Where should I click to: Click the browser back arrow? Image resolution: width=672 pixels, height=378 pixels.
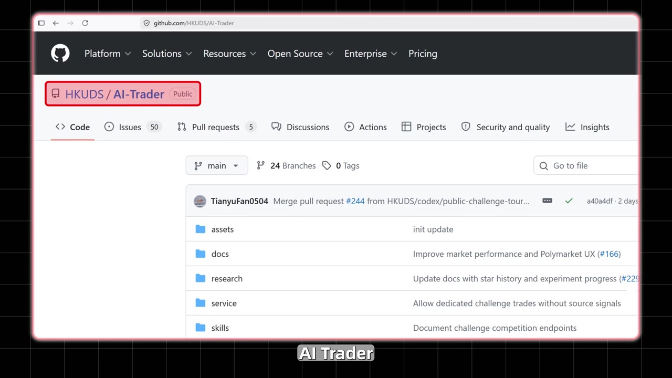click(x=56, y=23)
